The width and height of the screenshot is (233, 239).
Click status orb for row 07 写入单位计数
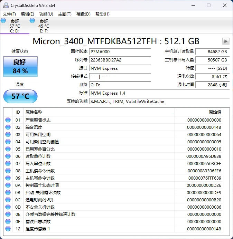click(x=8, y=163)
